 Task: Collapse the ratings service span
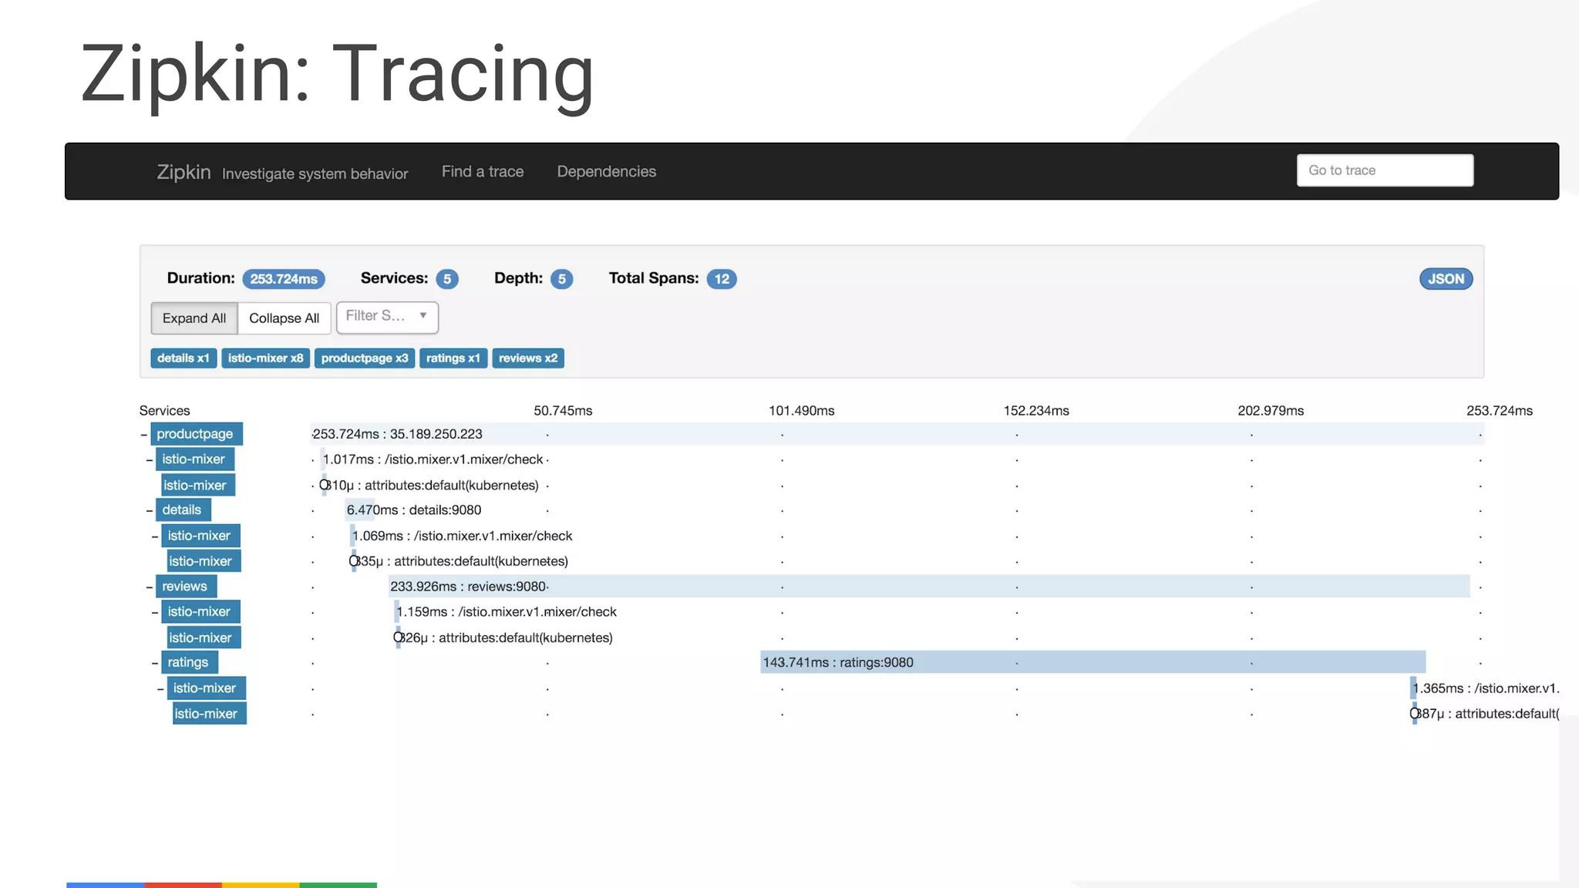155,663
